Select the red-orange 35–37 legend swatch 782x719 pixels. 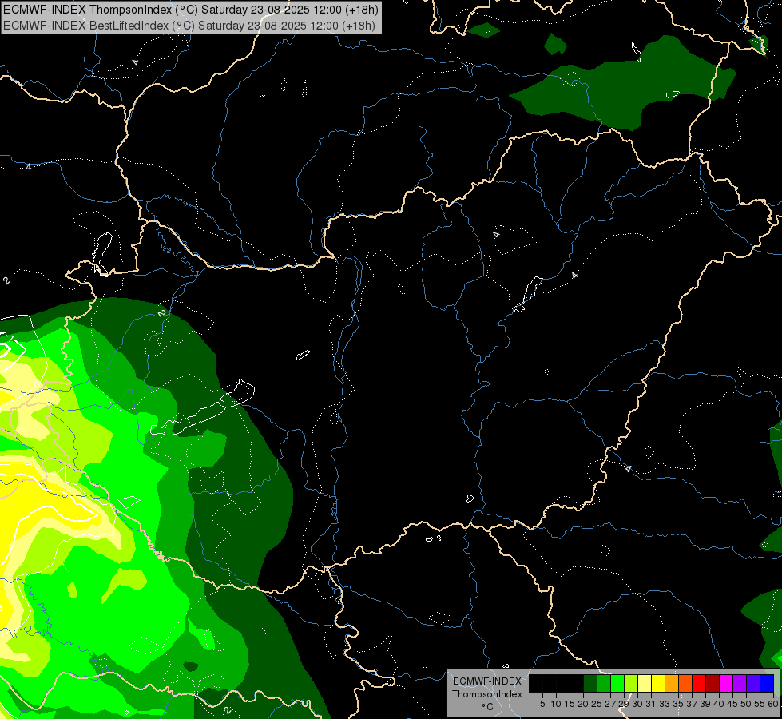(685, 683)
